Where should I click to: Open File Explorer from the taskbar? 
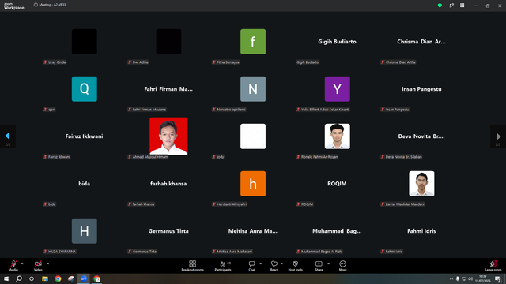click(45, 278)
